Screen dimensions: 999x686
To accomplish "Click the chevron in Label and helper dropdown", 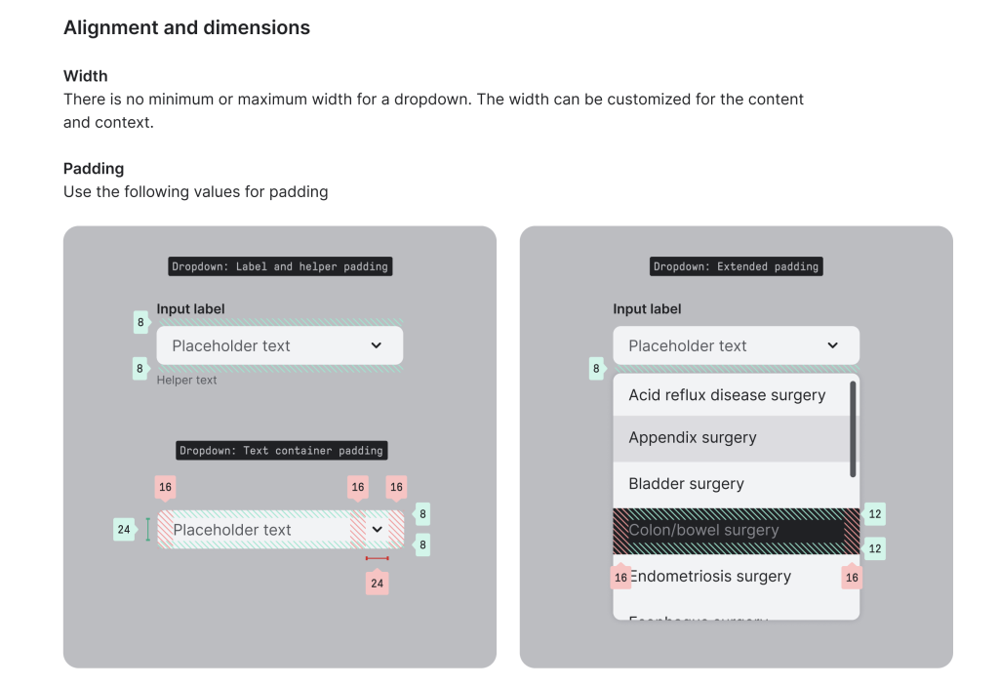I will pyautogui.click(x=377, y=345).
